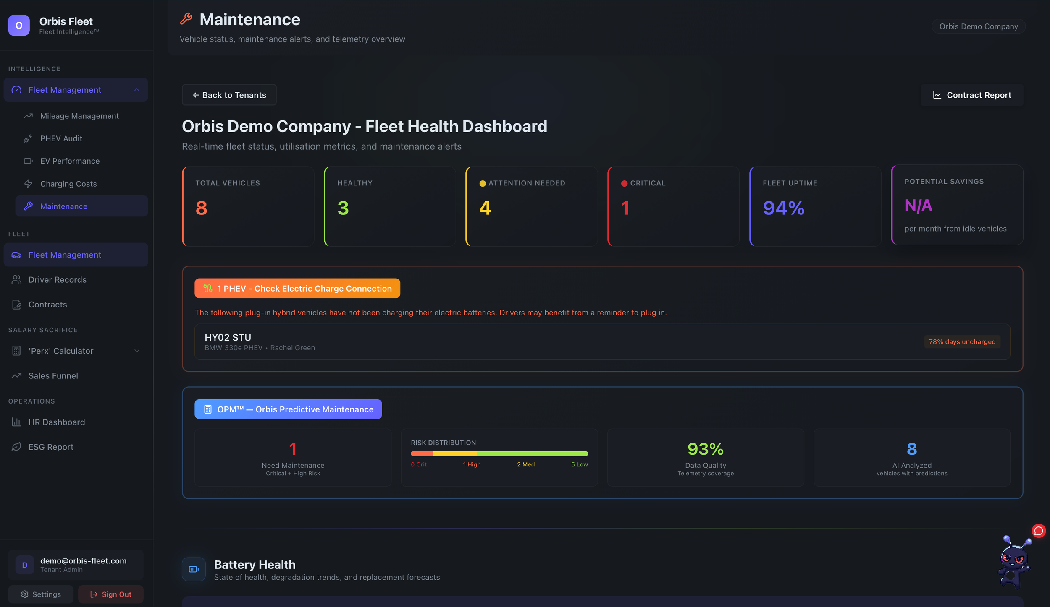Click the Risk Distribution colored bar

tap(499, 453)
